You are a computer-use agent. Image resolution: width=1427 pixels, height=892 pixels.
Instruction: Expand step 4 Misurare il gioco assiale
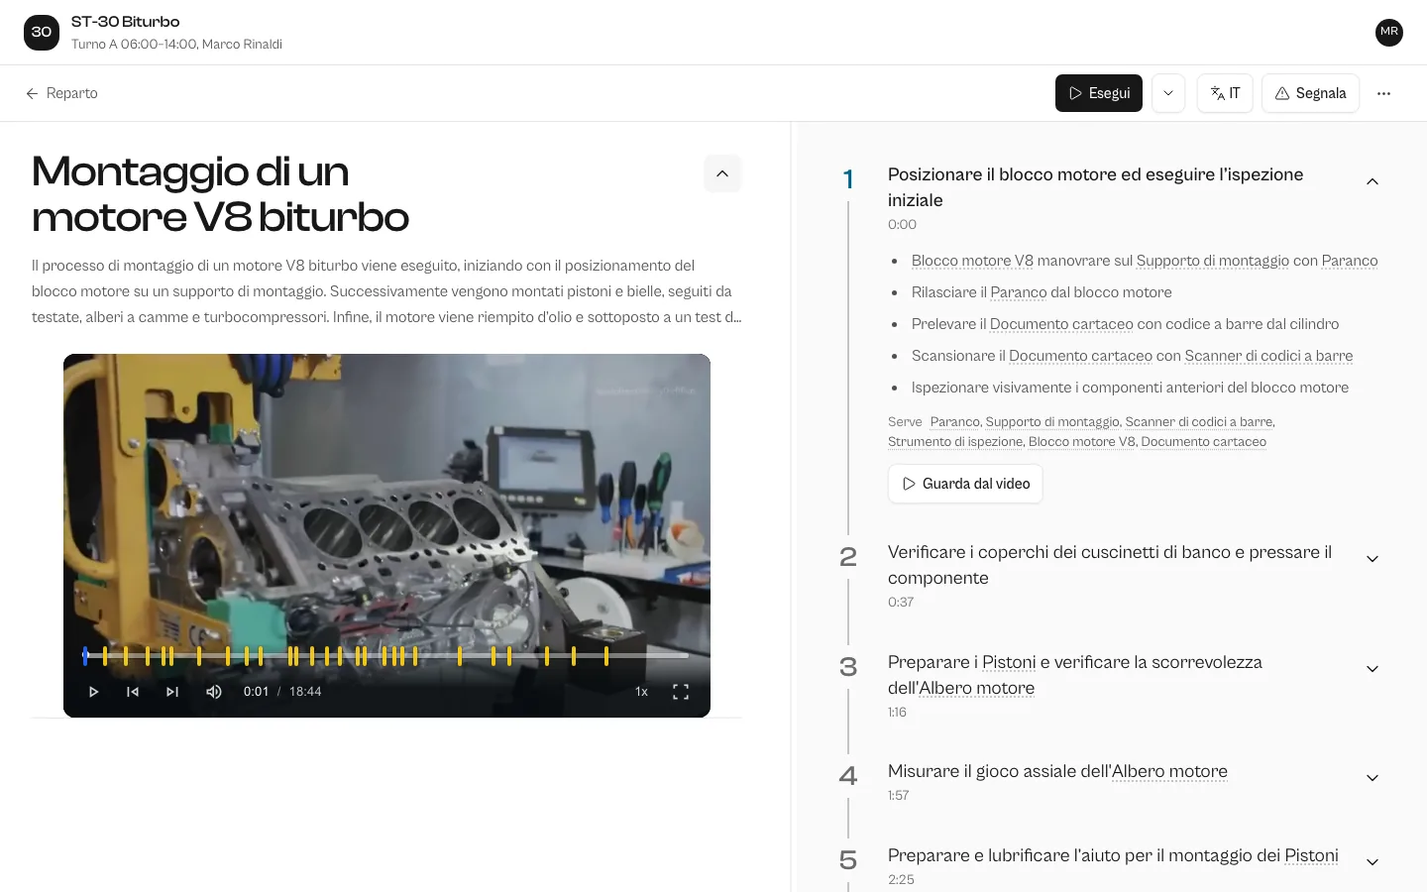(x=1372, y=778)
